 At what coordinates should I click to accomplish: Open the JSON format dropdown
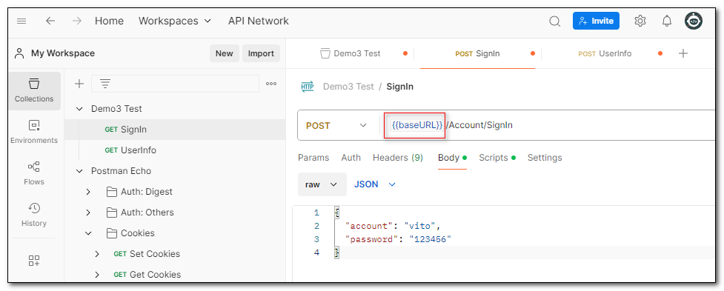coord(375,184)
